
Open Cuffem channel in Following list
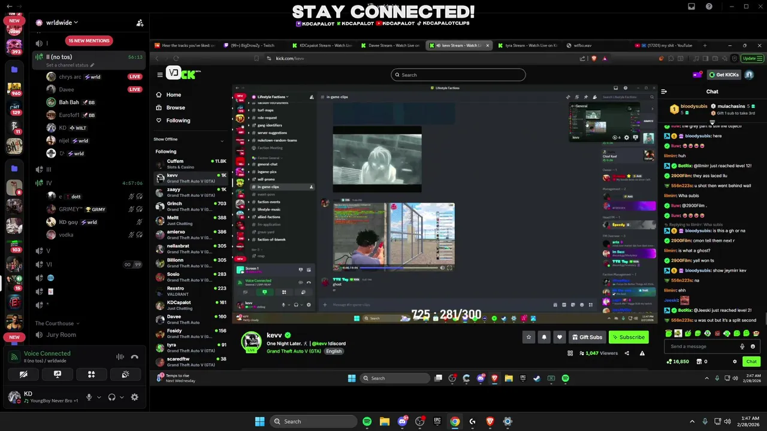191,164
